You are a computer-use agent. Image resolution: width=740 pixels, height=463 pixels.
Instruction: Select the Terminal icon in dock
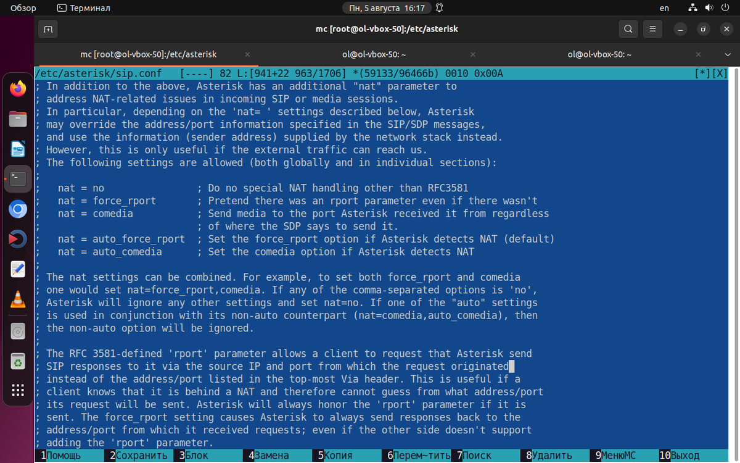18,179
